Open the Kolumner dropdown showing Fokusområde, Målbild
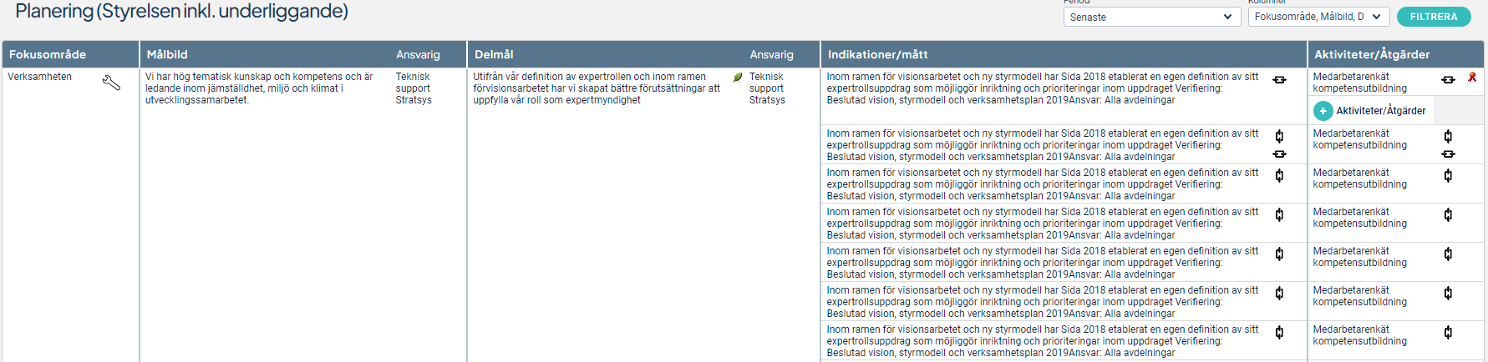 1318,17
